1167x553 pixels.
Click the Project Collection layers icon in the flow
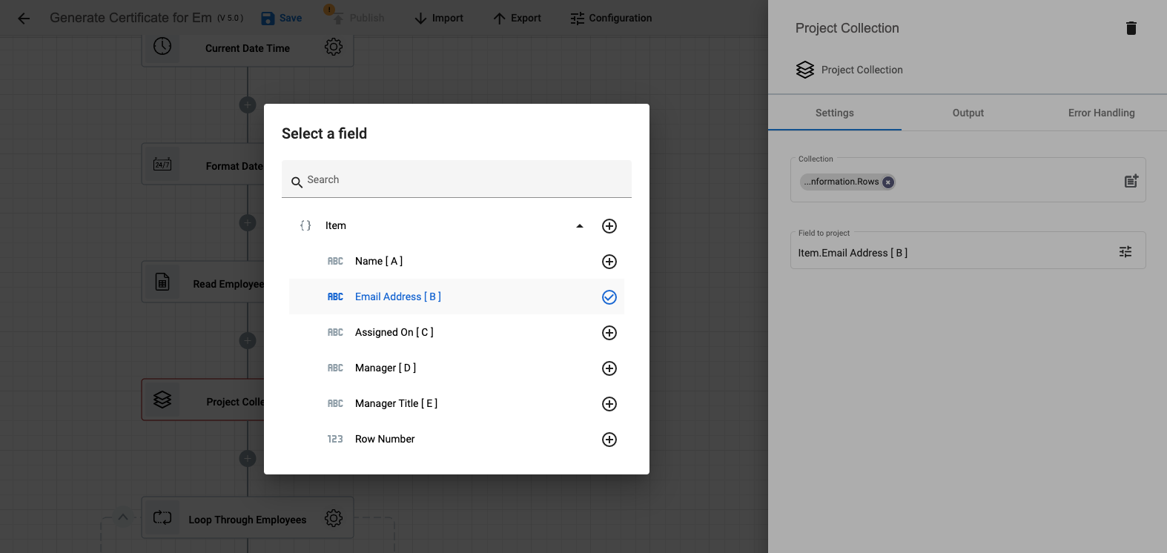(x=162, y=400)
